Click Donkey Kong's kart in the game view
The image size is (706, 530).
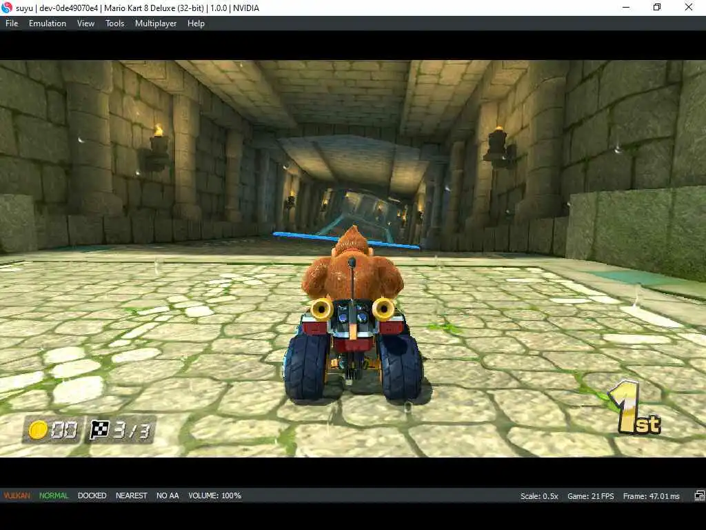tap(353, 347)
